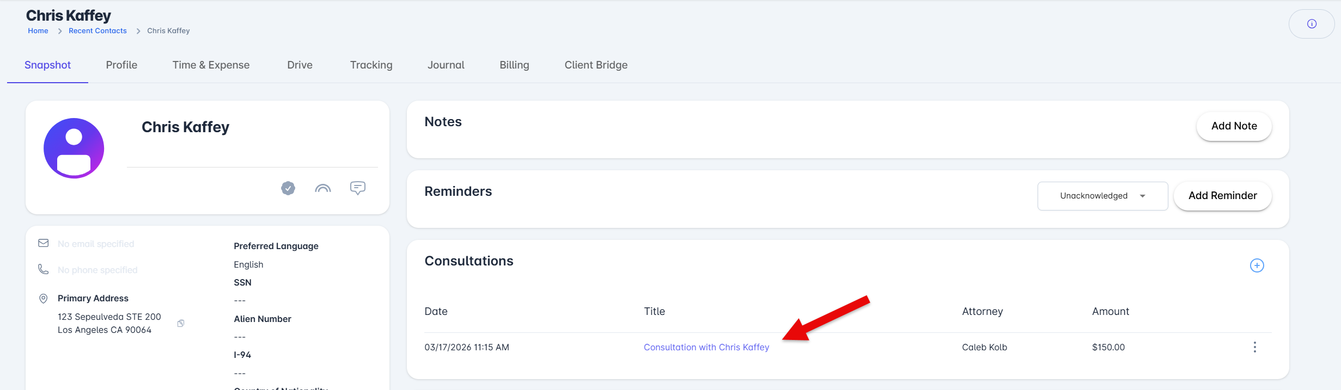Image resolution: width=1341 pixels, height=390 pixels.
Task: Switch to the Profile tab
Action: coord(121,65)
